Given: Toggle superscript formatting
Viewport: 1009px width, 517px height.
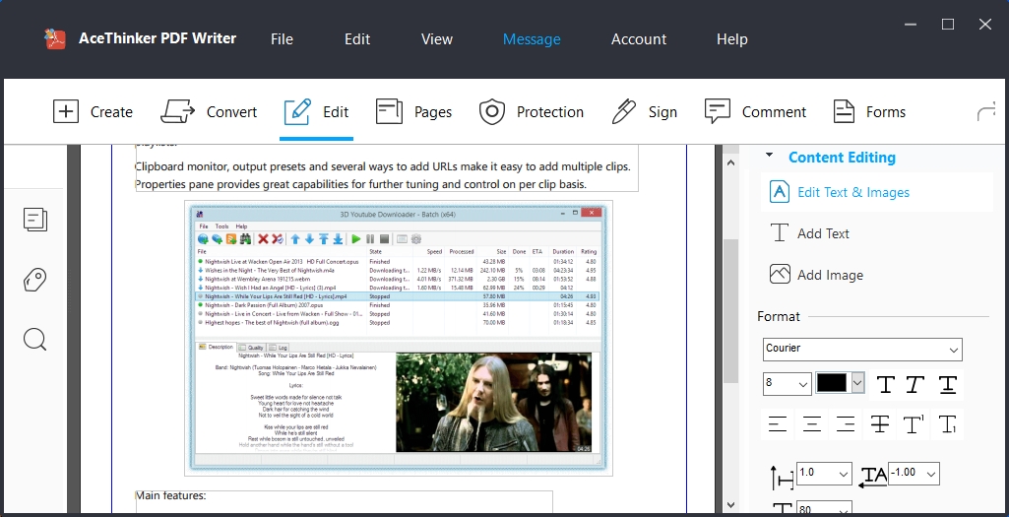Looking at the screenshot, I should [914, 424].
